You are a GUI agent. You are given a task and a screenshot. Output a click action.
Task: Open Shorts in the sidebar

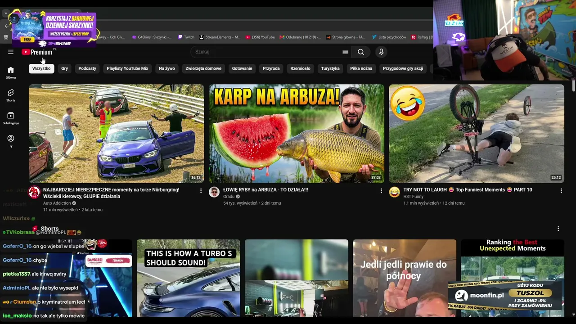(x=11, y=95)
